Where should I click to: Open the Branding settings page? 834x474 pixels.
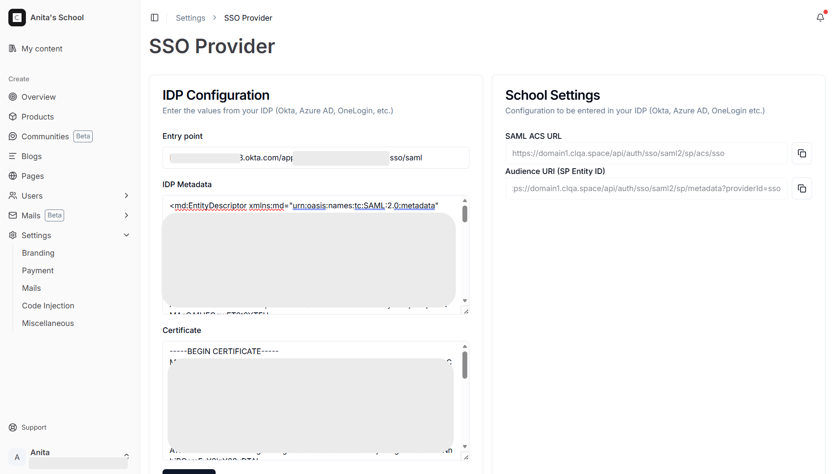38,253
